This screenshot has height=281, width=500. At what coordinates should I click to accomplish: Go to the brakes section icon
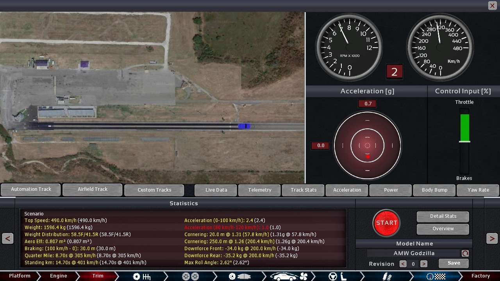[239, 276]
